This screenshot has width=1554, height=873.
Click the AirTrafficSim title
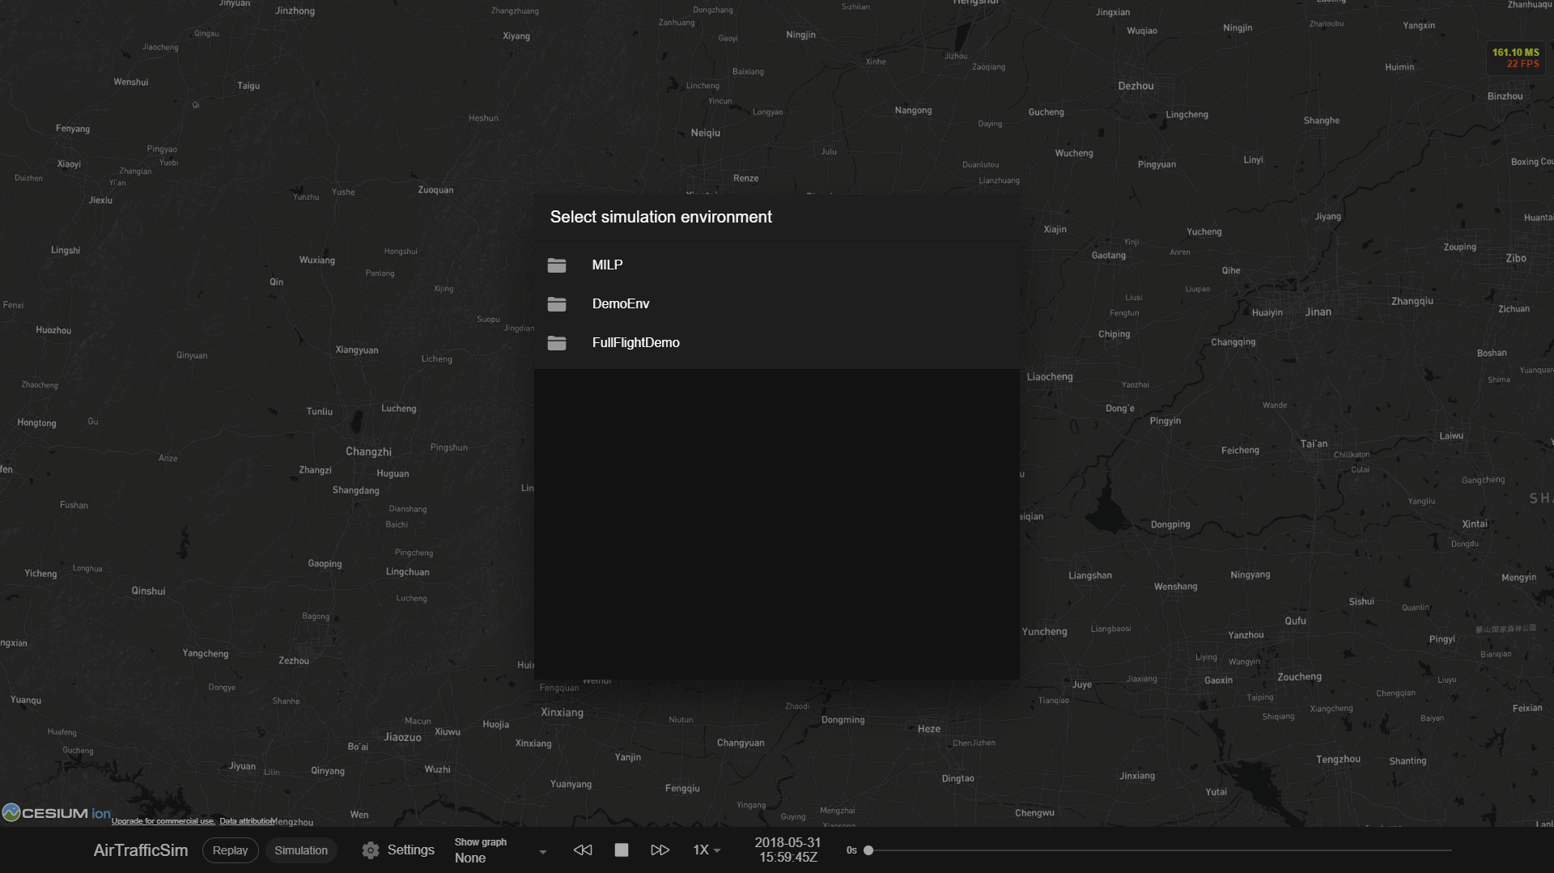(x=141, y=850)
